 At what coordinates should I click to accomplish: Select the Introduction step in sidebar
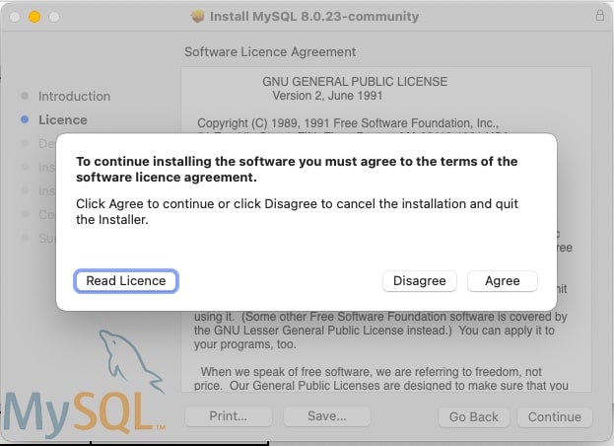[74, 97]
